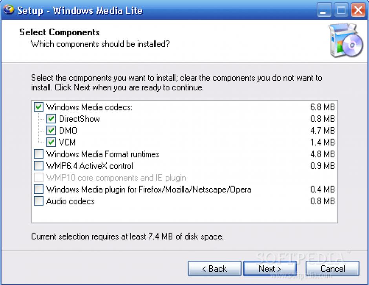Click the Next button to continue
This screenshot has height=285, width=369.
coord(270,269)
